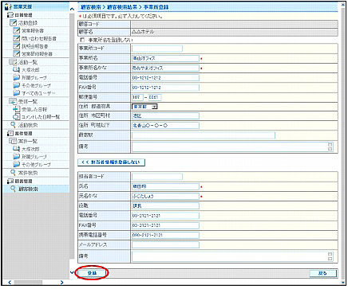This screenshot has width=348, height=289.
Task: Focus the メールアドレス input field
Action: 165,244
